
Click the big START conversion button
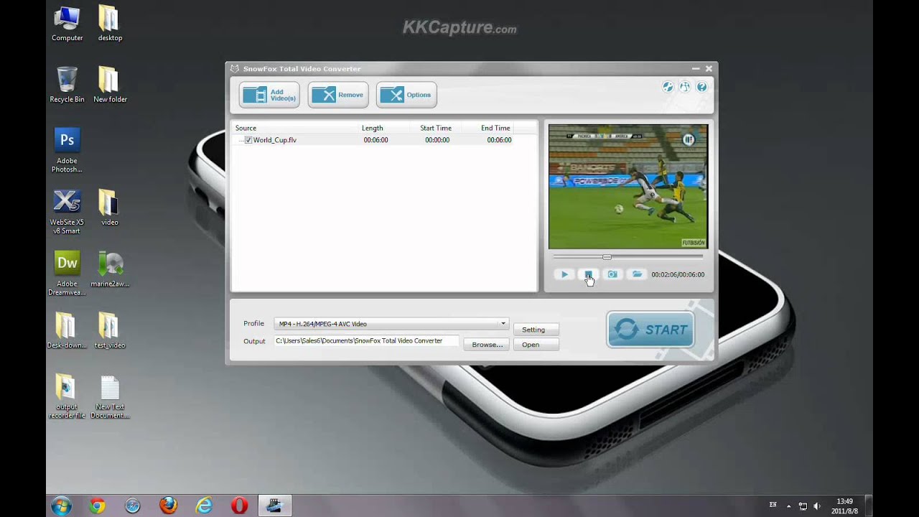[x=650, y=330]
